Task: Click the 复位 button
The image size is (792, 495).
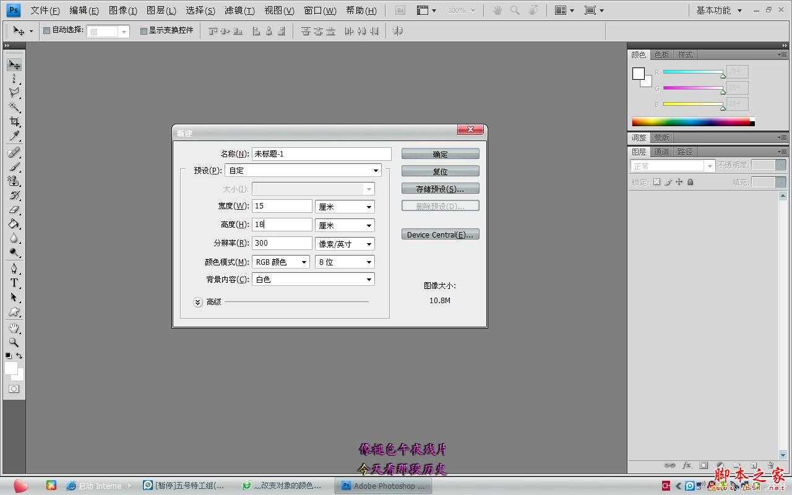Action: [440, 171]
